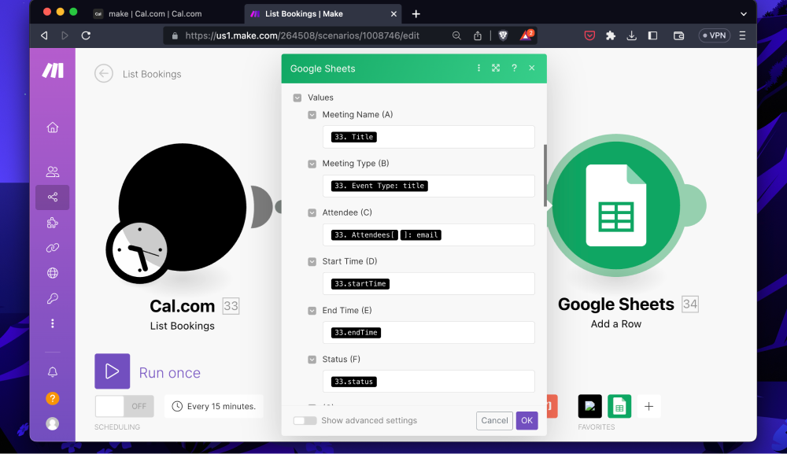Collapse the Values section

tap(297, 97)
